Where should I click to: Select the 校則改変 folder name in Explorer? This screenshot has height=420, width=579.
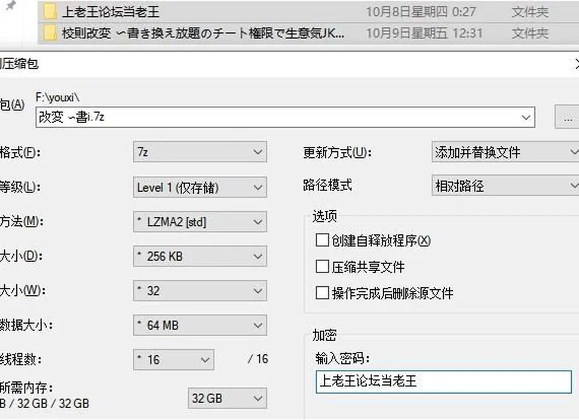[x=203, y=33]
